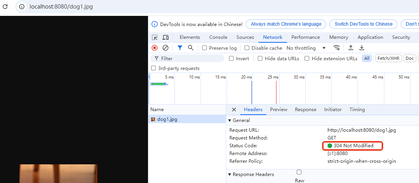Open the network conditions icon

[x=336, y=48]
